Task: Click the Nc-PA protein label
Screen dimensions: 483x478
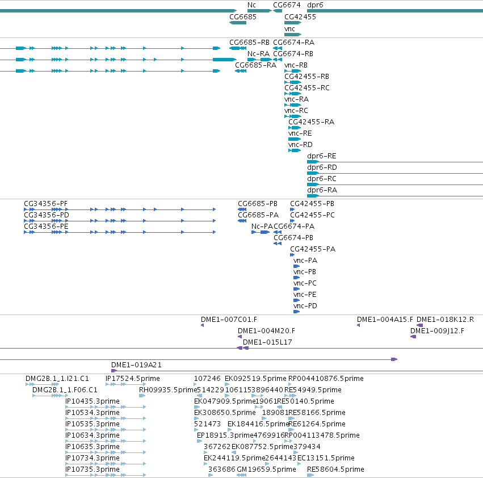Action: 262,227
